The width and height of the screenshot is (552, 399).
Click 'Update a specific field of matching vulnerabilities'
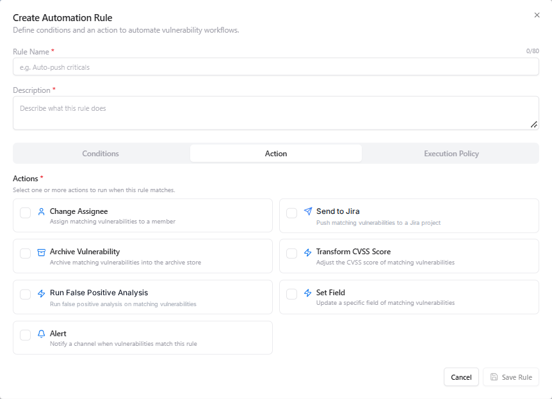[x=386, y=303]
